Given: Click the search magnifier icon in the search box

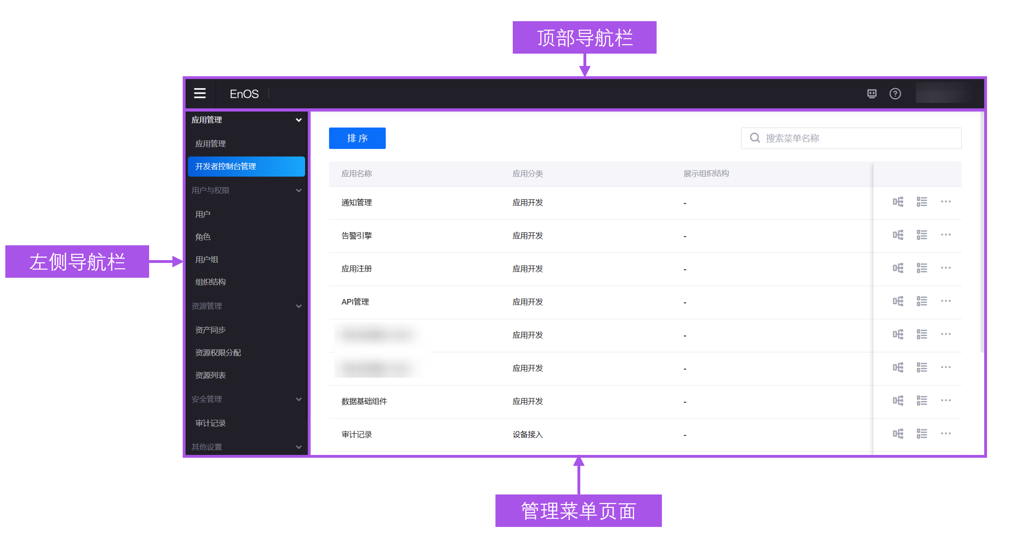Looking at the screenshot, I should pos(754,138).
